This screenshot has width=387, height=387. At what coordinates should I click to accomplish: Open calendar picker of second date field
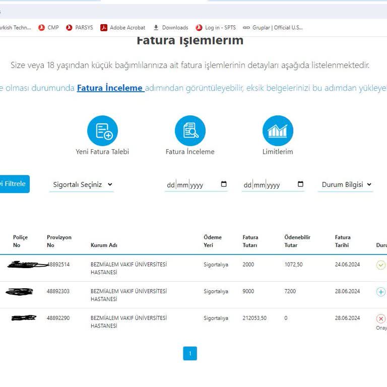click(x=300, y=184)
